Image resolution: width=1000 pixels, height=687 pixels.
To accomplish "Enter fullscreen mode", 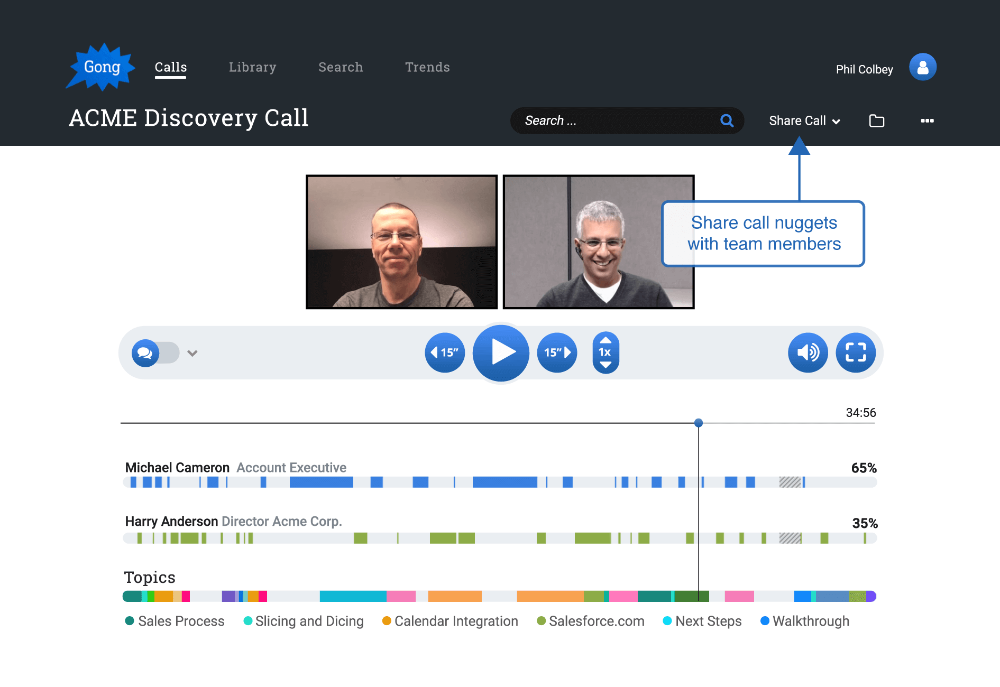I will click(x=856, y=352).
